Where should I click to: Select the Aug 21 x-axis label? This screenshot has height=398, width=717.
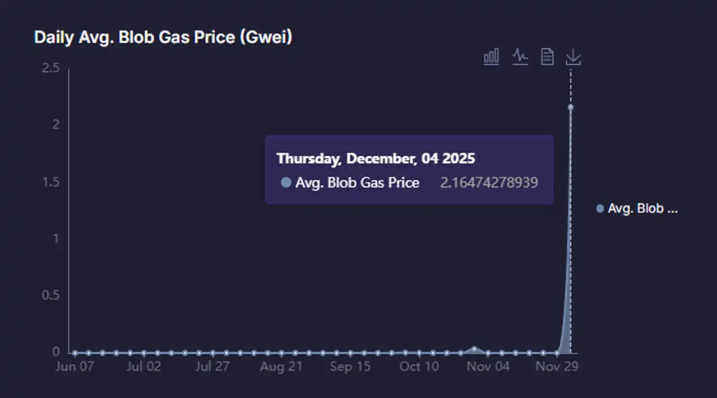click(x=281, y=367)
